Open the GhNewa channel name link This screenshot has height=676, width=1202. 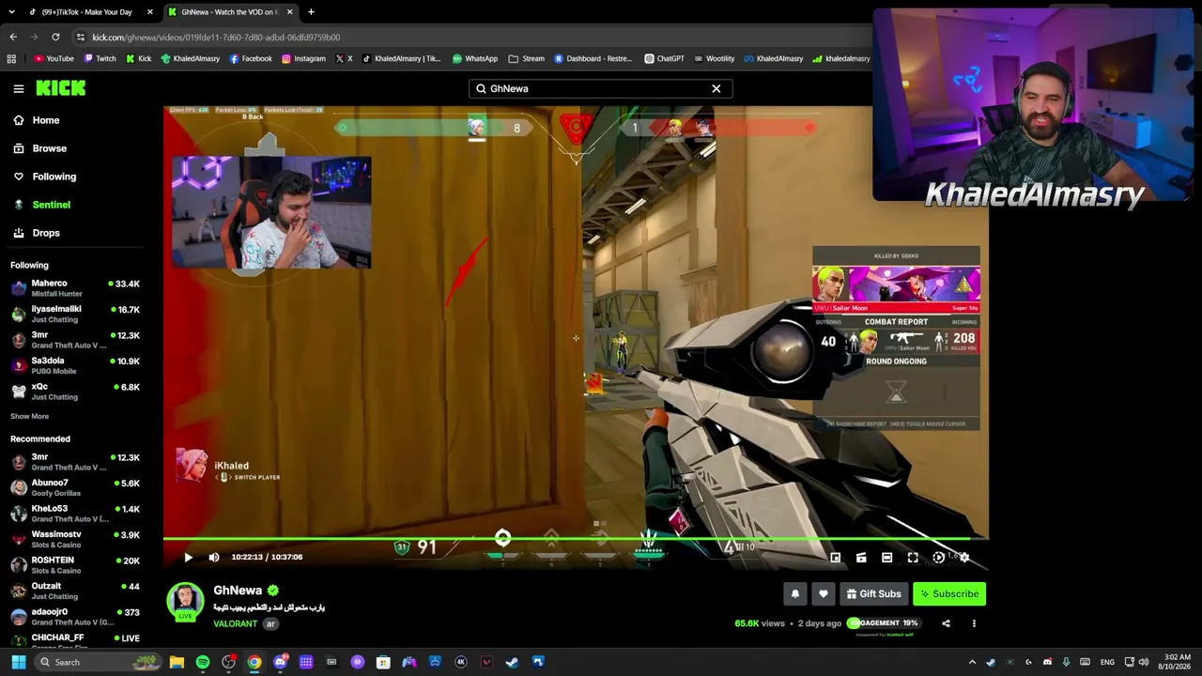pyautogui.click(x=238, y=590)
